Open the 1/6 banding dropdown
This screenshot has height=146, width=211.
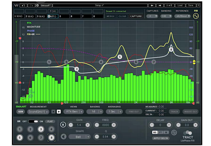(95, 112)
